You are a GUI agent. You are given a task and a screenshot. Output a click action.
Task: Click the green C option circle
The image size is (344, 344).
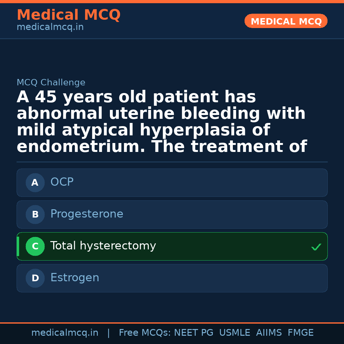pos(35,246)
